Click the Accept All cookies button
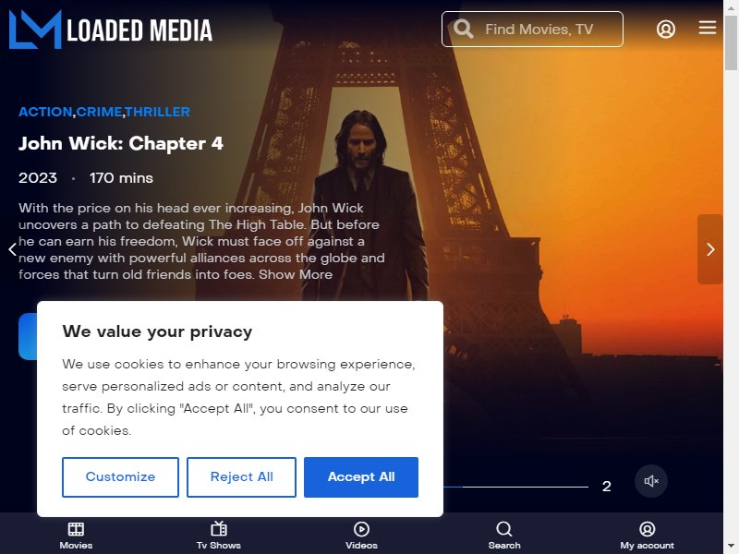The height and width of the screenshot is (554, 739). click(x=361, y=476)
